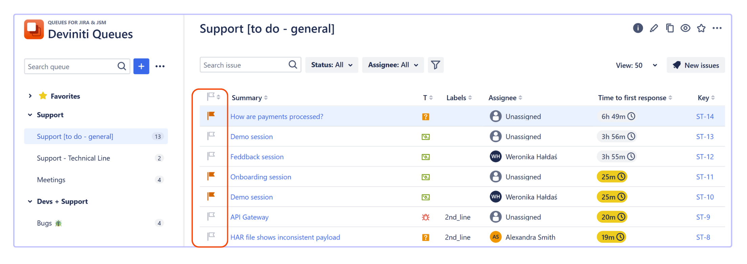The width and height of the screenshot is (747, 264).
Task: Flag the Feddback session issue
Action: (x=211, y=156)
